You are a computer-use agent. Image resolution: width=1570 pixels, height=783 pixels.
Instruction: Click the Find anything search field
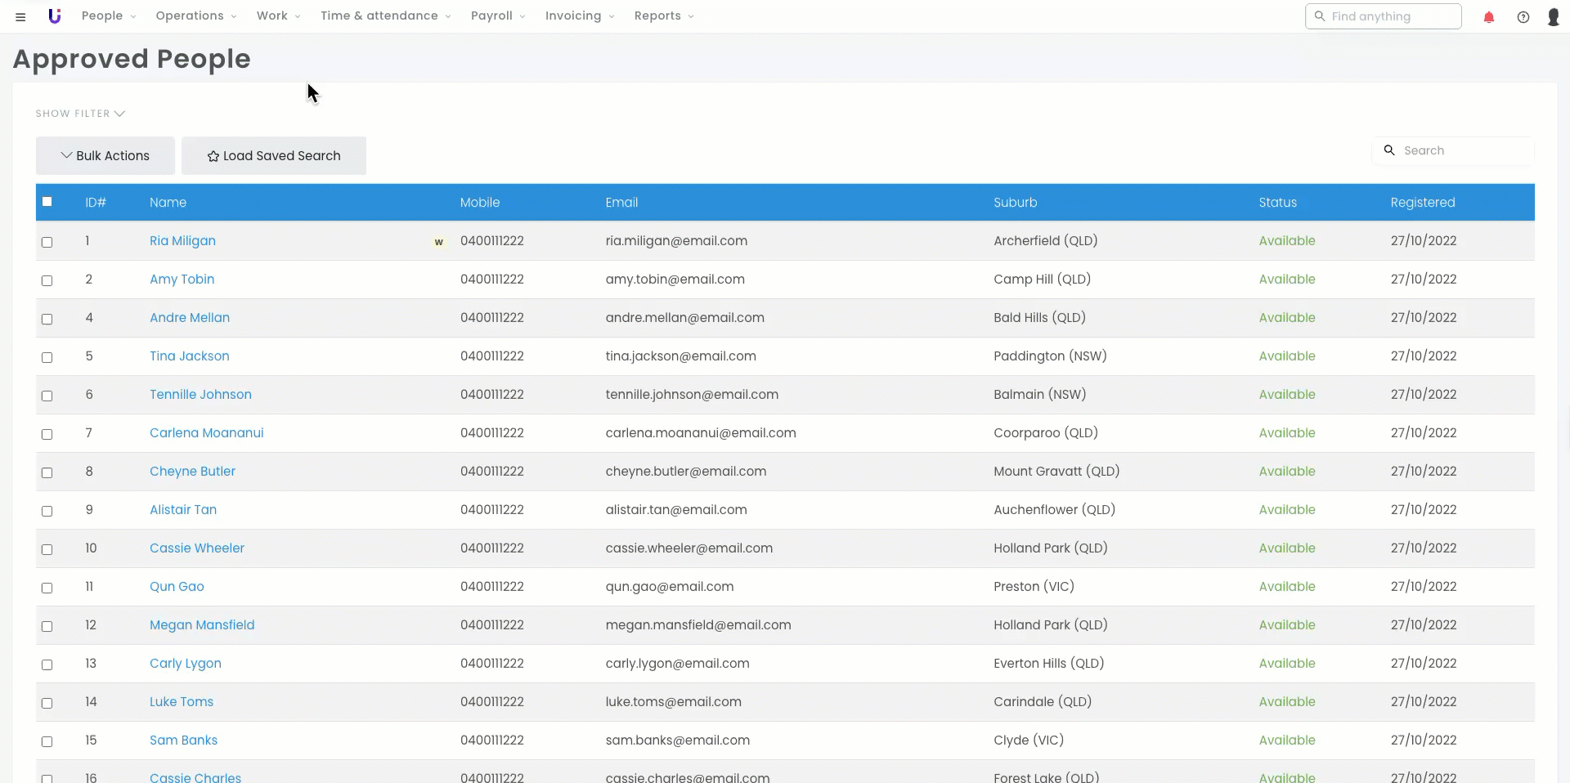coord(1390,16)
